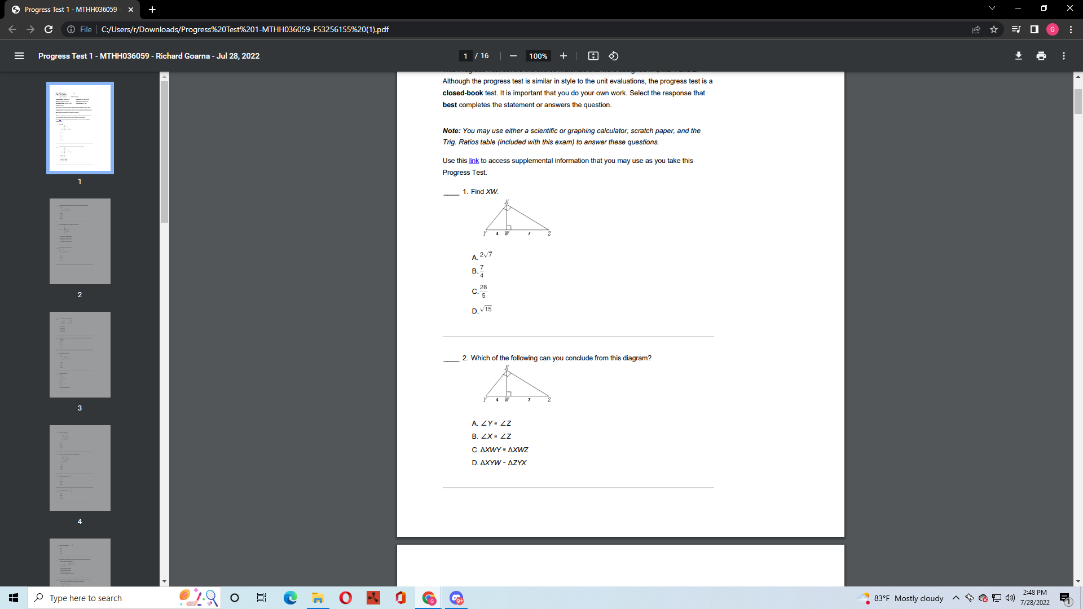Open the share icon in the toolbar
Screen dimensions: 1083x609
pyautogui.click(x=976, y=29)
